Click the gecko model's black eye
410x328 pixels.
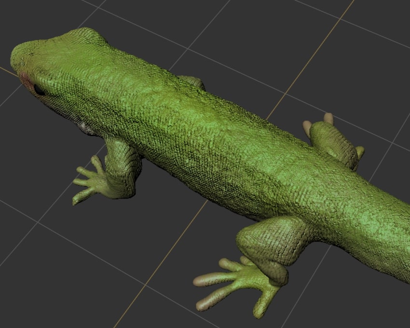pos(39,90)
